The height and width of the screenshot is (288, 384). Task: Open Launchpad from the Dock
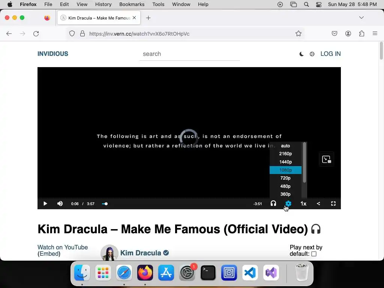pyautogui.click(x=103, y=273)
